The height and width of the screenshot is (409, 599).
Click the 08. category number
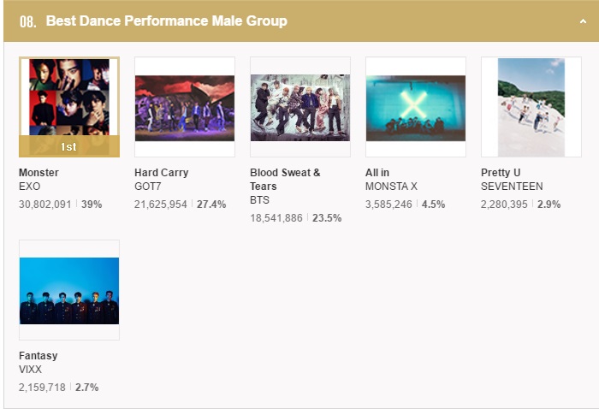pos(28,21)
